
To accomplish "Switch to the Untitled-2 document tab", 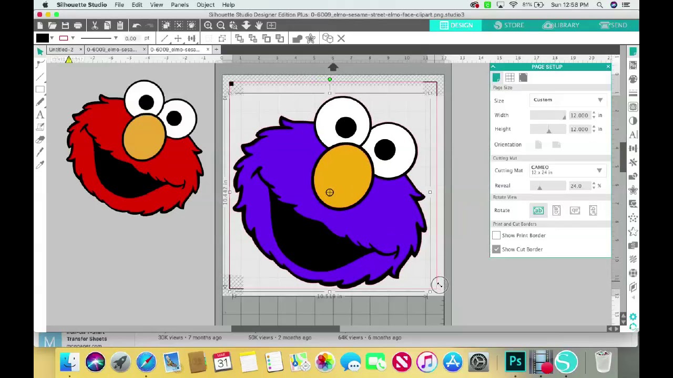I will click(x=61, y=49).
